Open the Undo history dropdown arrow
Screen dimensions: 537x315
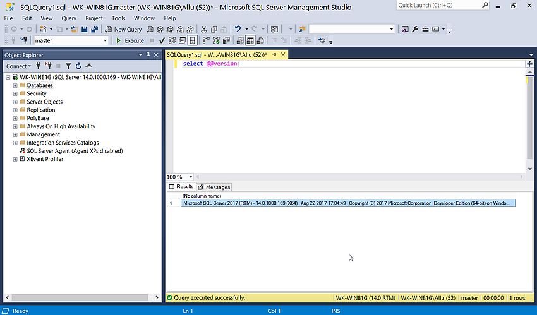pos(246,30)
